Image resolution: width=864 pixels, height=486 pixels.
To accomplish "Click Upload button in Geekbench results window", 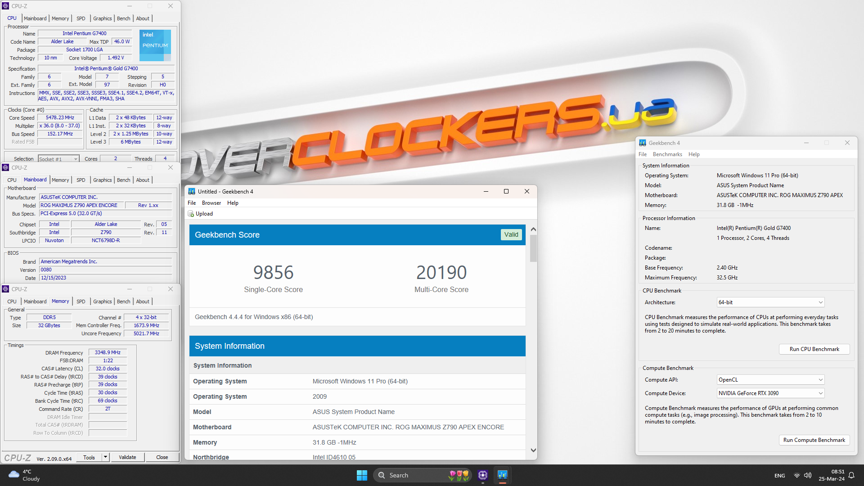I will (x=200, y=214).
